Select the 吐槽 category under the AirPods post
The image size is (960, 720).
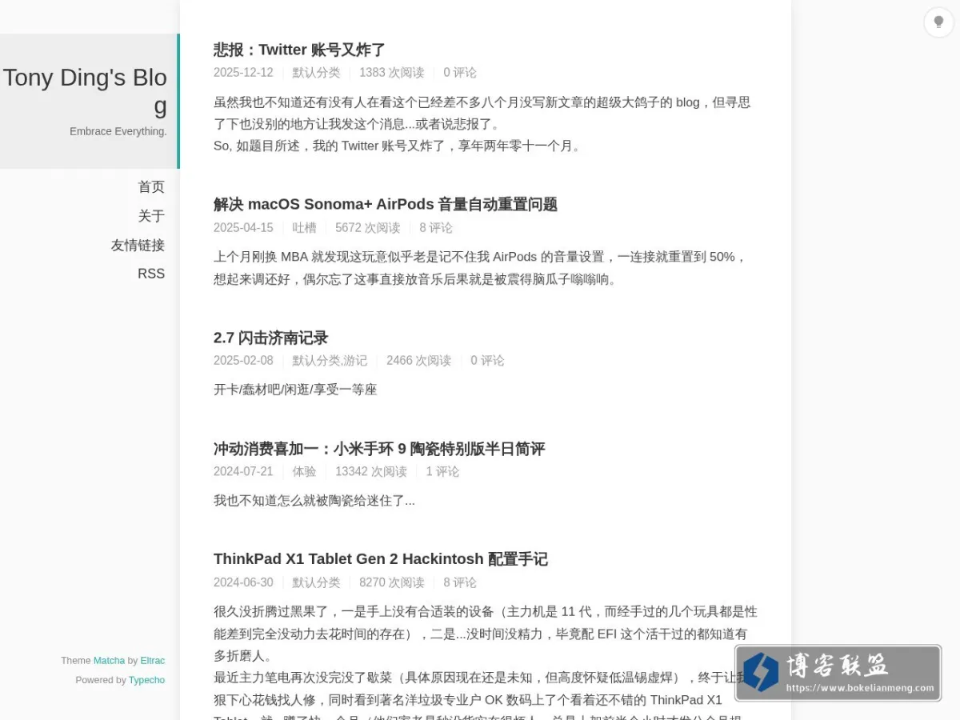tap(304, 228)
